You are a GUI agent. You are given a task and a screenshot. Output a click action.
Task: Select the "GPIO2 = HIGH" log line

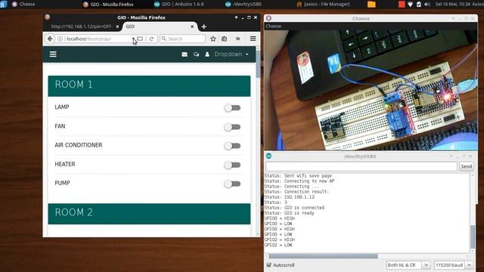pyautogui.click(x=280, y=240)
